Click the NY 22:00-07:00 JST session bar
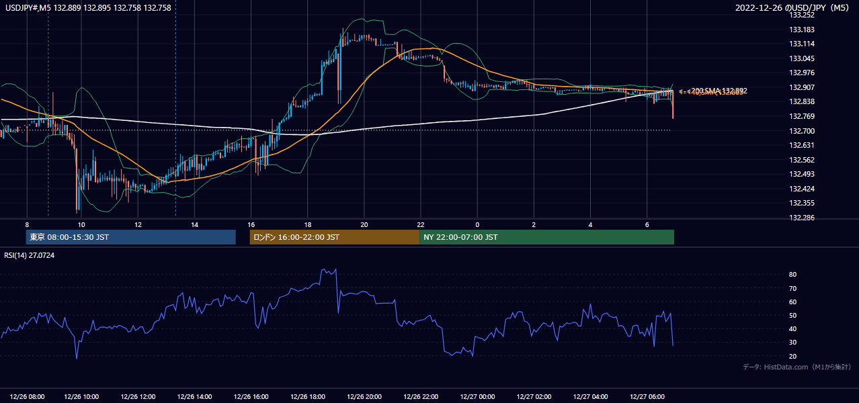Viewport: 859px width, 403px height. point(546,237)
